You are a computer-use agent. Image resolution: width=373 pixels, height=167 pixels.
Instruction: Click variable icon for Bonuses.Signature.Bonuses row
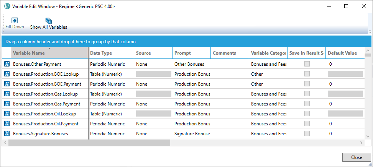point(7,134)
